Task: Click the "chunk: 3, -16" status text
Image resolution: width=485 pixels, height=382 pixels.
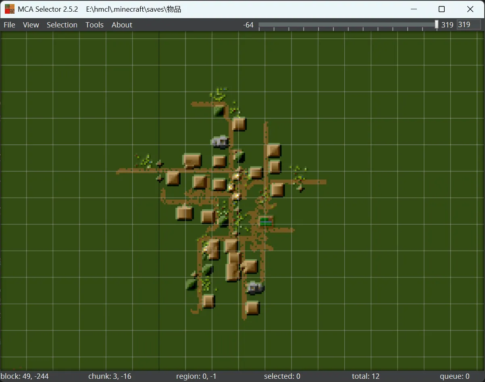Action: click(110, 376)
